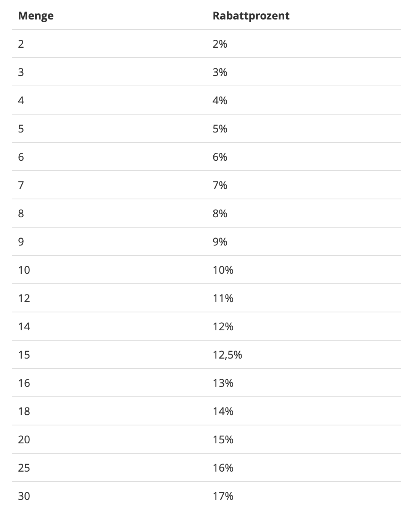The image size is (403, 514).
Task: Select the 14% Rabattprozent cell
Action: [x=223, y=411]
